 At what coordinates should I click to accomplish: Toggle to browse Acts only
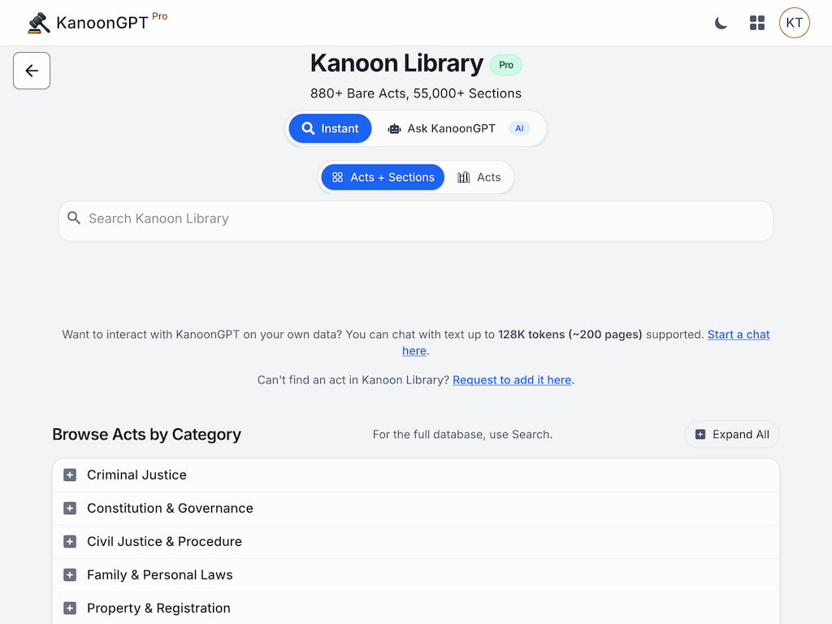479,177
